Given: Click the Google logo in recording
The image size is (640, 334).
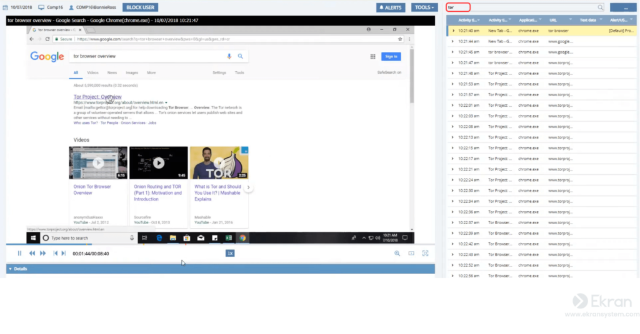Looking at the screenshot, I should (x=47, y=56).
